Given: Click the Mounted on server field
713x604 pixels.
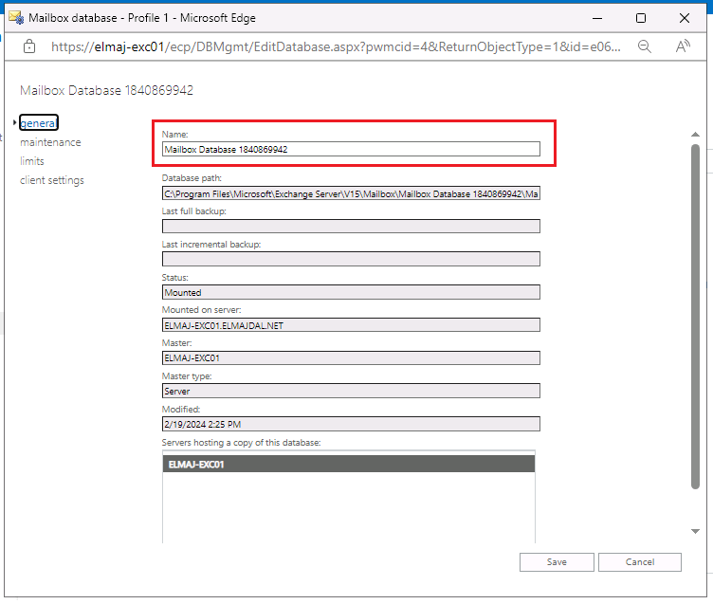Looking at the screenshot, I should (351, 325).
